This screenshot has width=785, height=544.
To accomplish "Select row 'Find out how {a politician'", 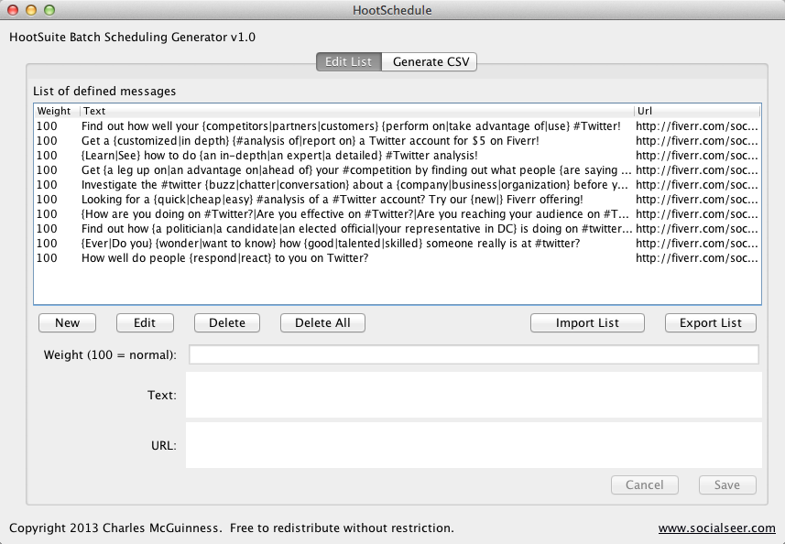I will click(397, 229).
